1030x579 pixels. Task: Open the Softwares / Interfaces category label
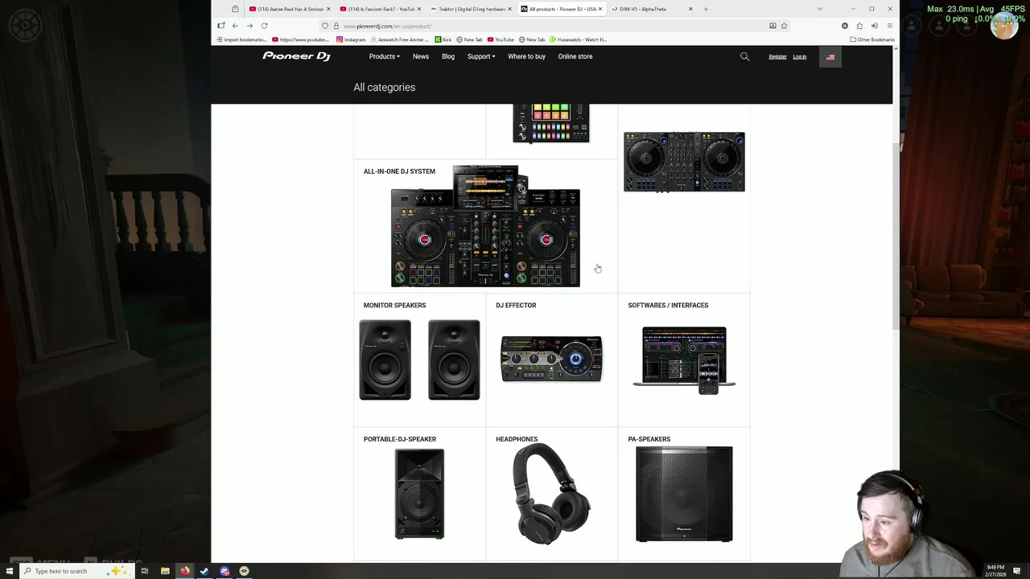pos(668,306)
